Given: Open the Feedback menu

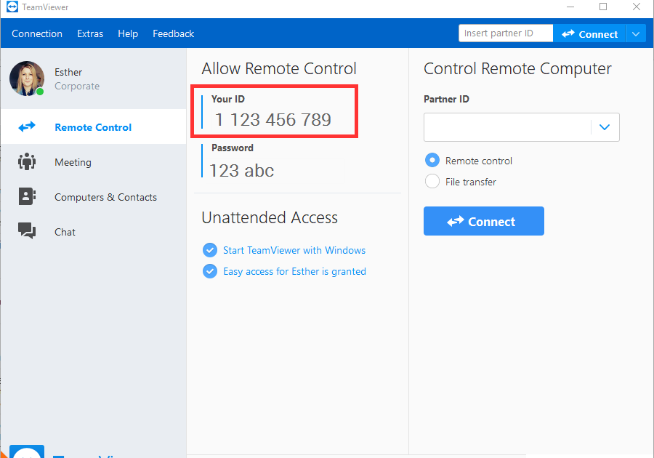Looking at the screenshot, I should click(173, 33).
